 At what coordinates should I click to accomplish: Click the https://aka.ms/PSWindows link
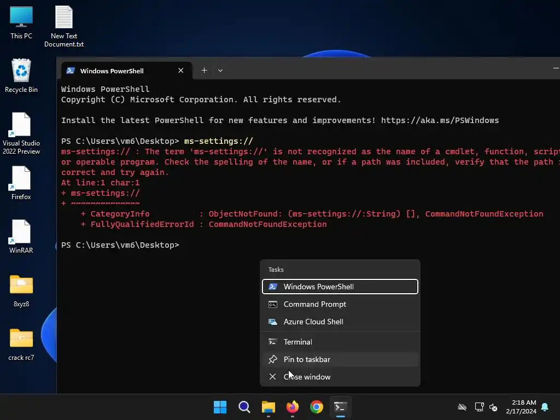pyautogui.click(x=440, y=120)
